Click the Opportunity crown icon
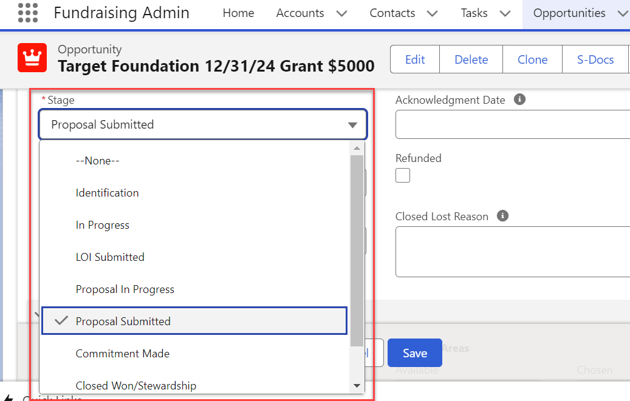The height and width of the screenshot is (401, 630). (x=32, y=58)
